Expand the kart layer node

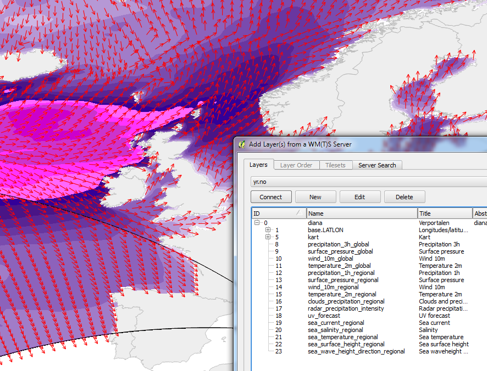pyautogui.click(x=268, y=237)
